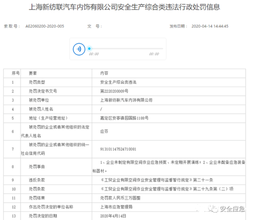
Task: Click the 上海市应急管理局 entry
Action: coord(116,207)
